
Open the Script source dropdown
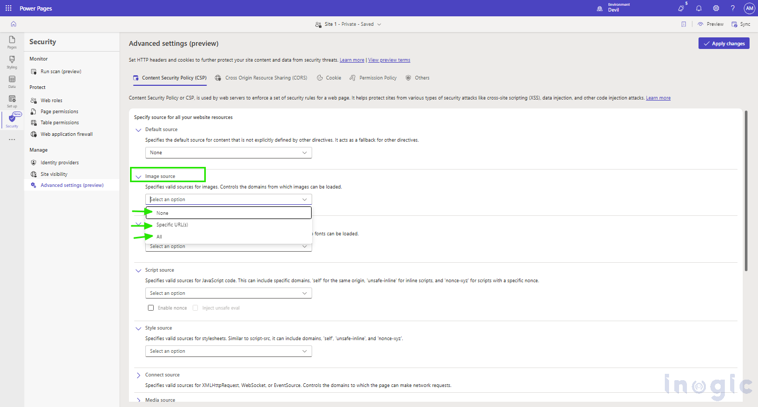228,293
